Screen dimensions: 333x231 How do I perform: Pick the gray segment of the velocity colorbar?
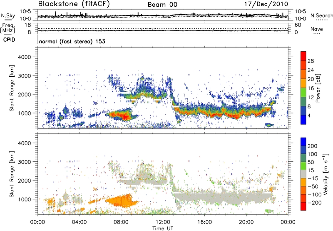(303, 174)
